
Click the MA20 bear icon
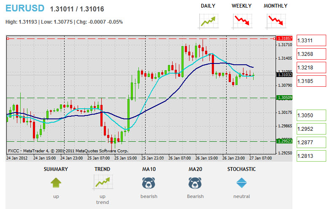pyautogui.click(x=195, y=183)
